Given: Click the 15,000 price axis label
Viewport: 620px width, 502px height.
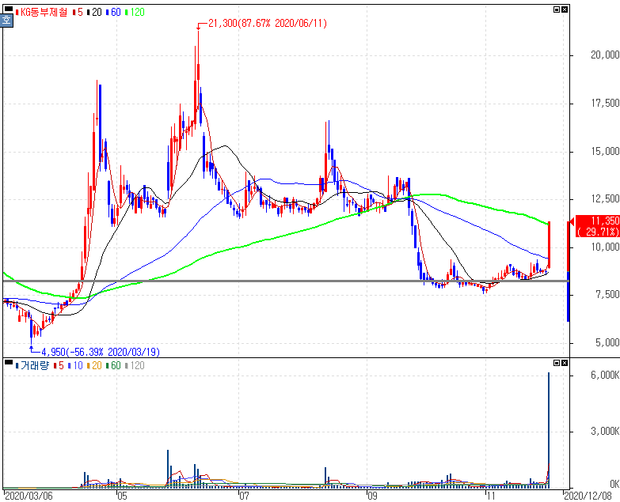Looking at the screenshot, I should coord(605,152).
